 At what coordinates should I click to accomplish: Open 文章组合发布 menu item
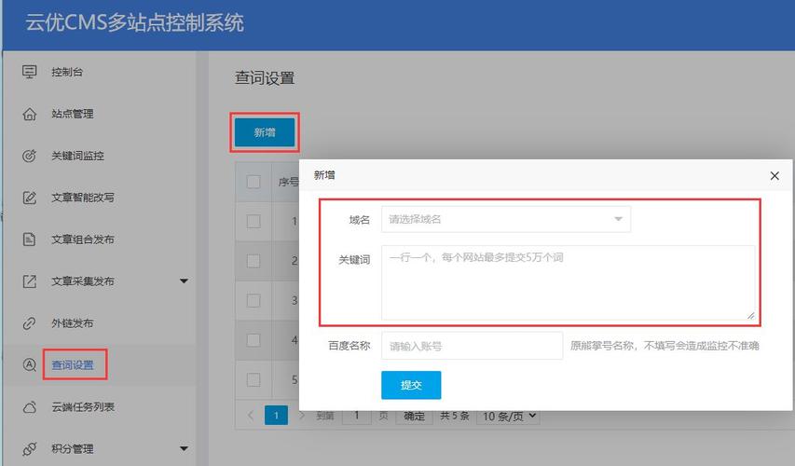click(83, 240)
